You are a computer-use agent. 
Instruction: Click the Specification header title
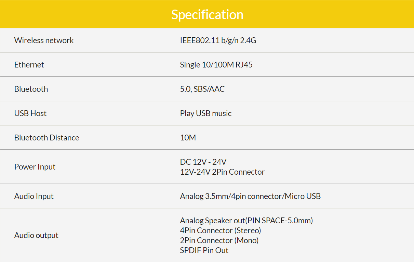coord(207,14)
